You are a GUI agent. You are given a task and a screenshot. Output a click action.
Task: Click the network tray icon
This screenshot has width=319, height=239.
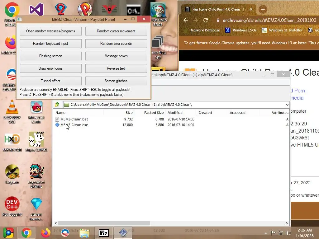(x=281, y=233)
